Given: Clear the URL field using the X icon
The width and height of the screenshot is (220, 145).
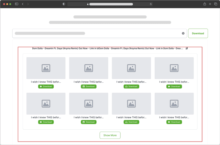Looking at the screenshot, I should (183, 34).
